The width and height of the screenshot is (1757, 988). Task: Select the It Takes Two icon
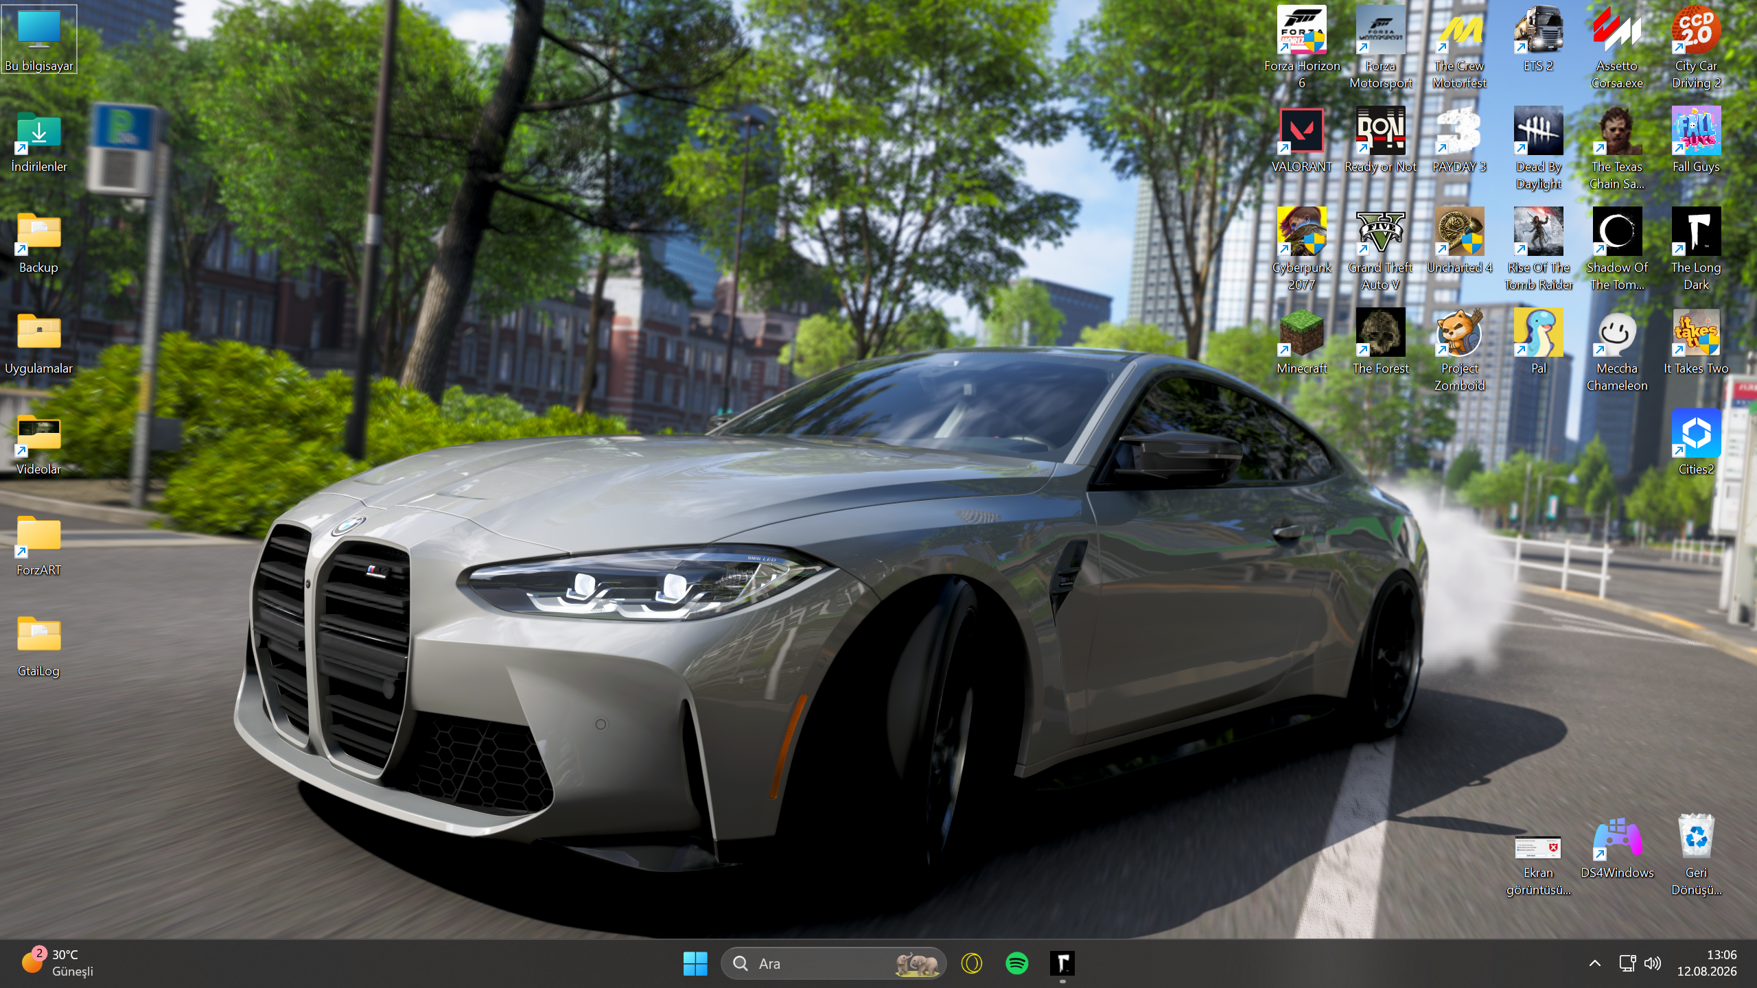(1697, 342)
